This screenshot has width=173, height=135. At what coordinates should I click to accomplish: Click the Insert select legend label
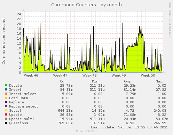pos(23,94)
